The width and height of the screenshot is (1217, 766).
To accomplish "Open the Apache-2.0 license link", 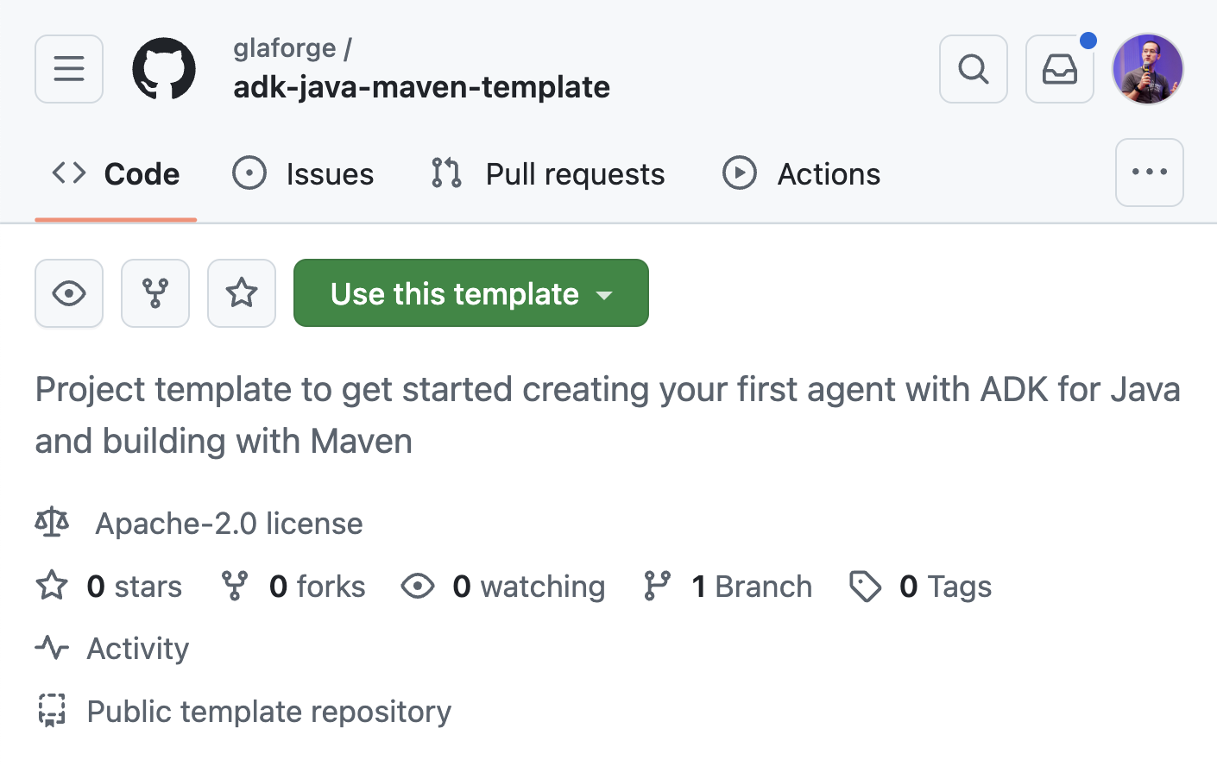I will tap(229, 524).
